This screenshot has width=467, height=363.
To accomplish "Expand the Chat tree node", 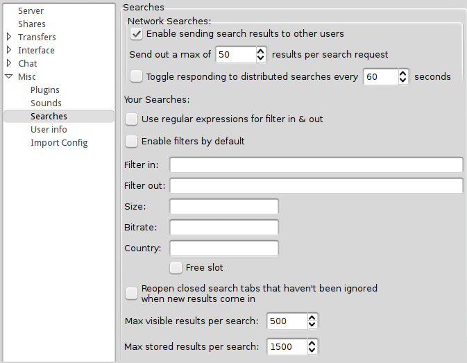I will pos(9,63).
